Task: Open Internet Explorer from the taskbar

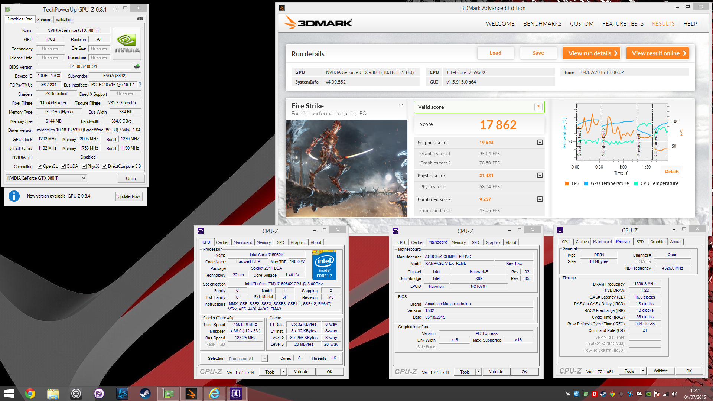Action: (214, 394)
